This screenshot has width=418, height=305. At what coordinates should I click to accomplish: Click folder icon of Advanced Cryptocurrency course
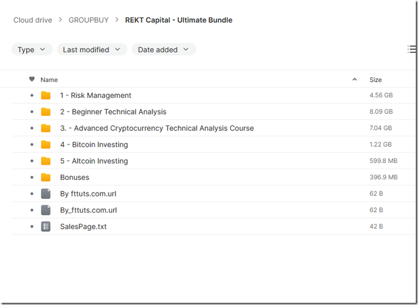[x=46, y=128]
